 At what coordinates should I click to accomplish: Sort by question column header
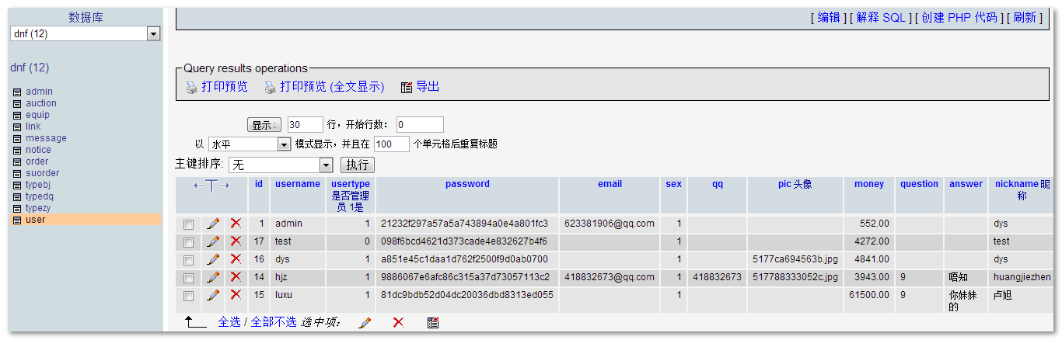[919, 184]
